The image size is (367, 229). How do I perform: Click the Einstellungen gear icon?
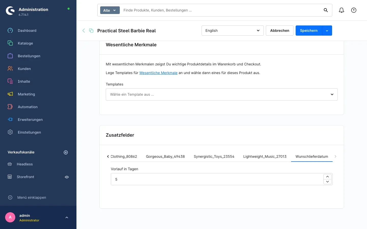pos(10,132)
